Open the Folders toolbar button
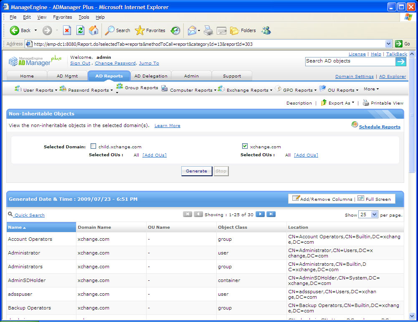 [243, 30]
